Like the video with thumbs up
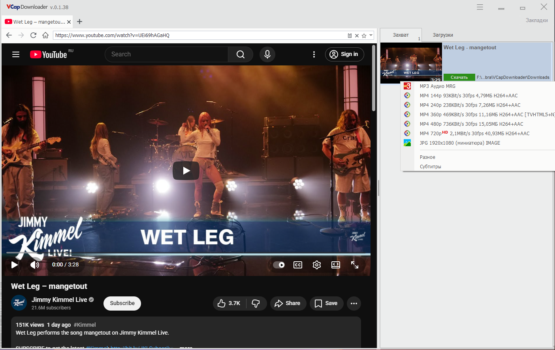 point(230,303)
